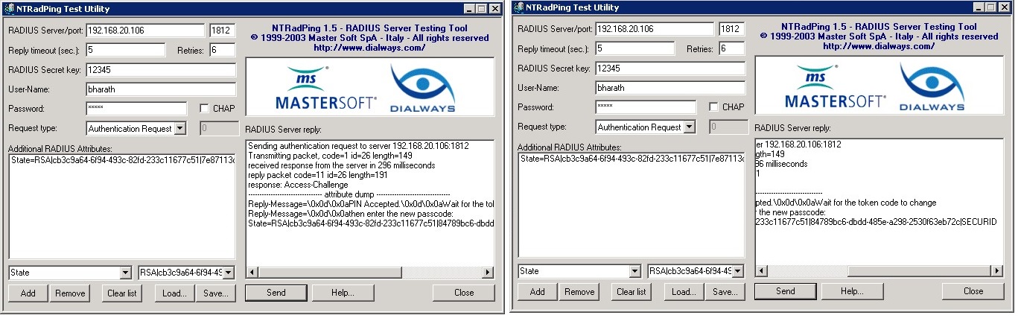The width and height of the screenshot is (1018, 318).
Task: Click the Close button in left window
Action: click(x=464, y=293)
